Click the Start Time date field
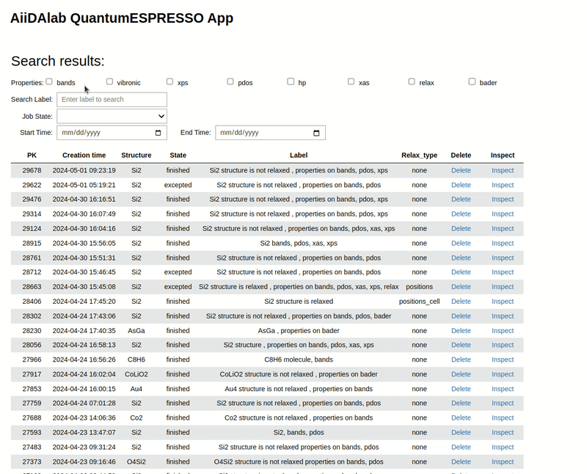 pos(112,133)
